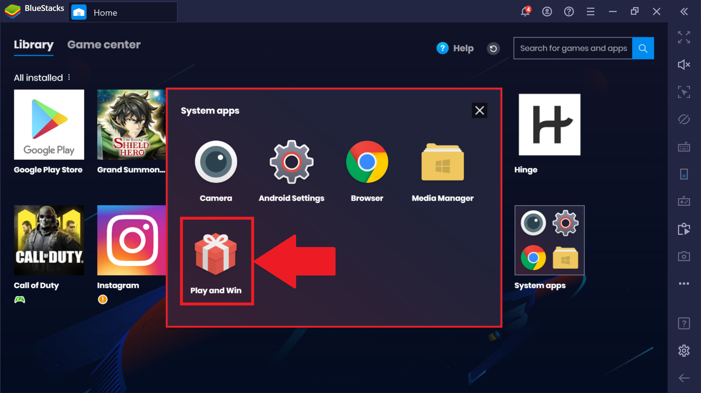This screenshot has width=701, height=393.
Task: Click the refresh library icon
Action: pyautogui.click(x=493, y=48)
